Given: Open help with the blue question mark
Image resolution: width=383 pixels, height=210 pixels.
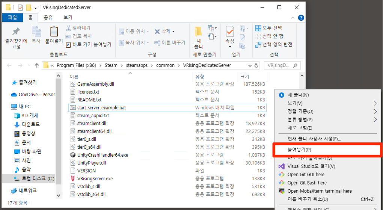Looking at the screenshot, I should (301, 18).
